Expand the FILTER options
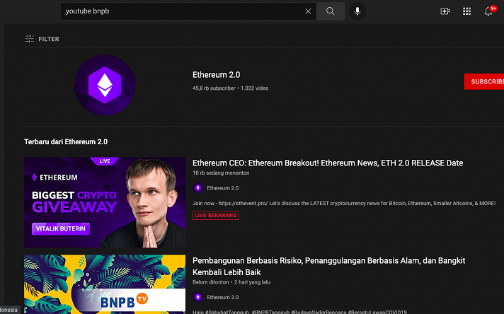 tap(42, 39)
